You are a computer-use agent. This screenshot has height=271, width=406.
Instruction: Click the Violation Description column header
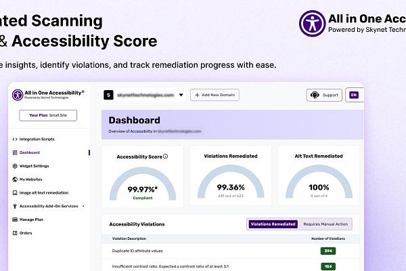(129, 238)
